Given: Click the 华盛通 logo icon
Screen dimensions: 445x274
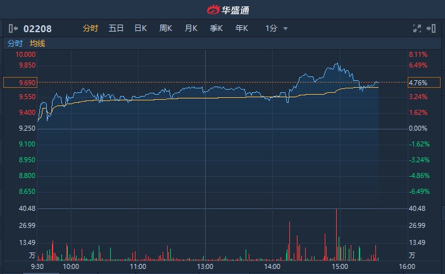Looking at the screenshot, I should point(213,9).
